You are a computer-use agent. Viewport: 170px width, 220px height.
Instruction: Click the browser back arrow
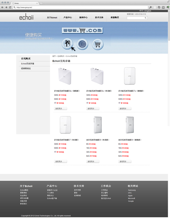2,7
